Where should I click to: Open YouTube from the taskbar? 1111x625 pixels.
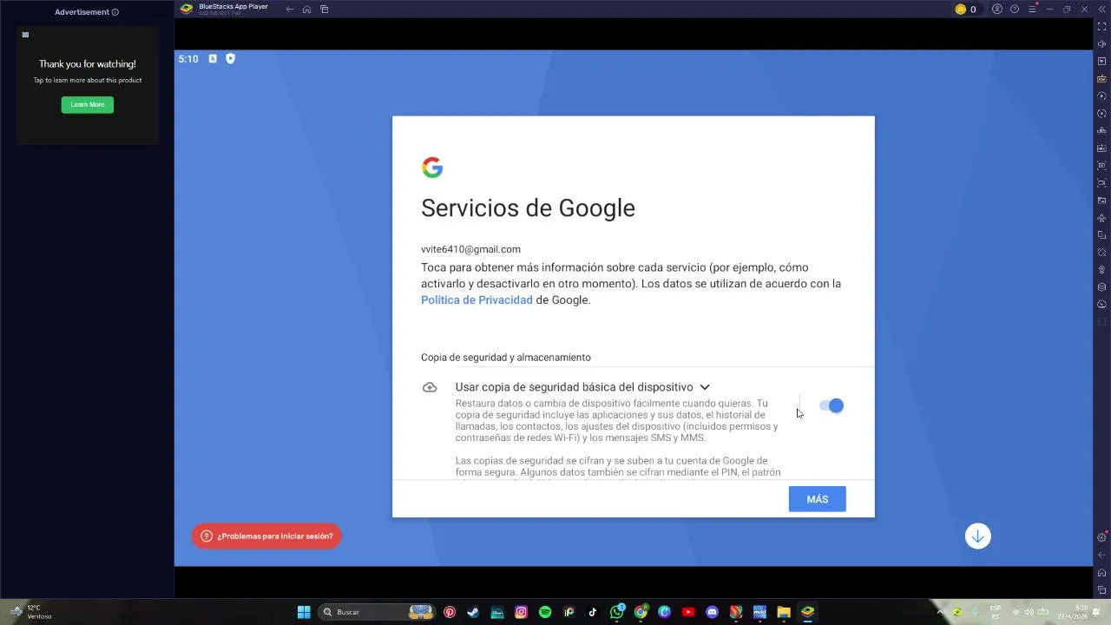tap(688, 612)
